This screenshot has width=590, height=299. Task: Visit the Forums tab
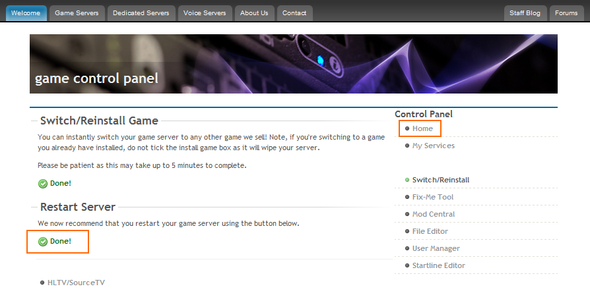(x=566, y=13)
